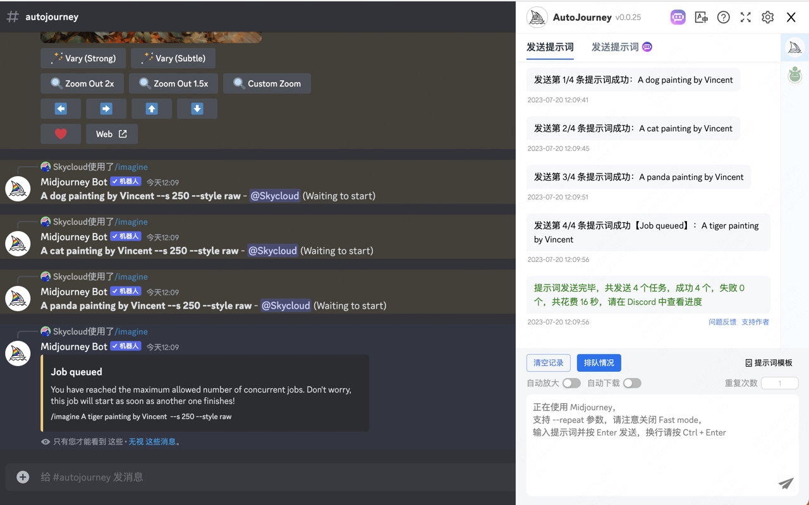Viewport: 809px width, 505px height.
Task: Open the help question mark icon
Action: click(x=723, y=17)
